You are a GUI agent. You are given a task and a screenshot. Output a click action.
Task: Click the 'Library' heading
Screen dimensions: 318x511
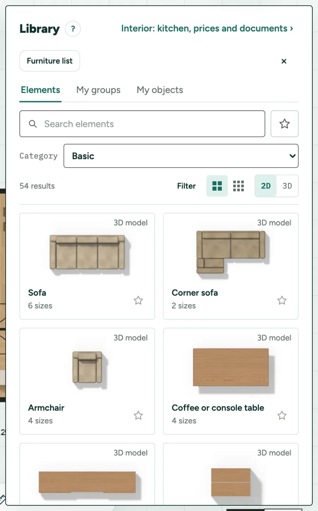(x=40, y=29)
